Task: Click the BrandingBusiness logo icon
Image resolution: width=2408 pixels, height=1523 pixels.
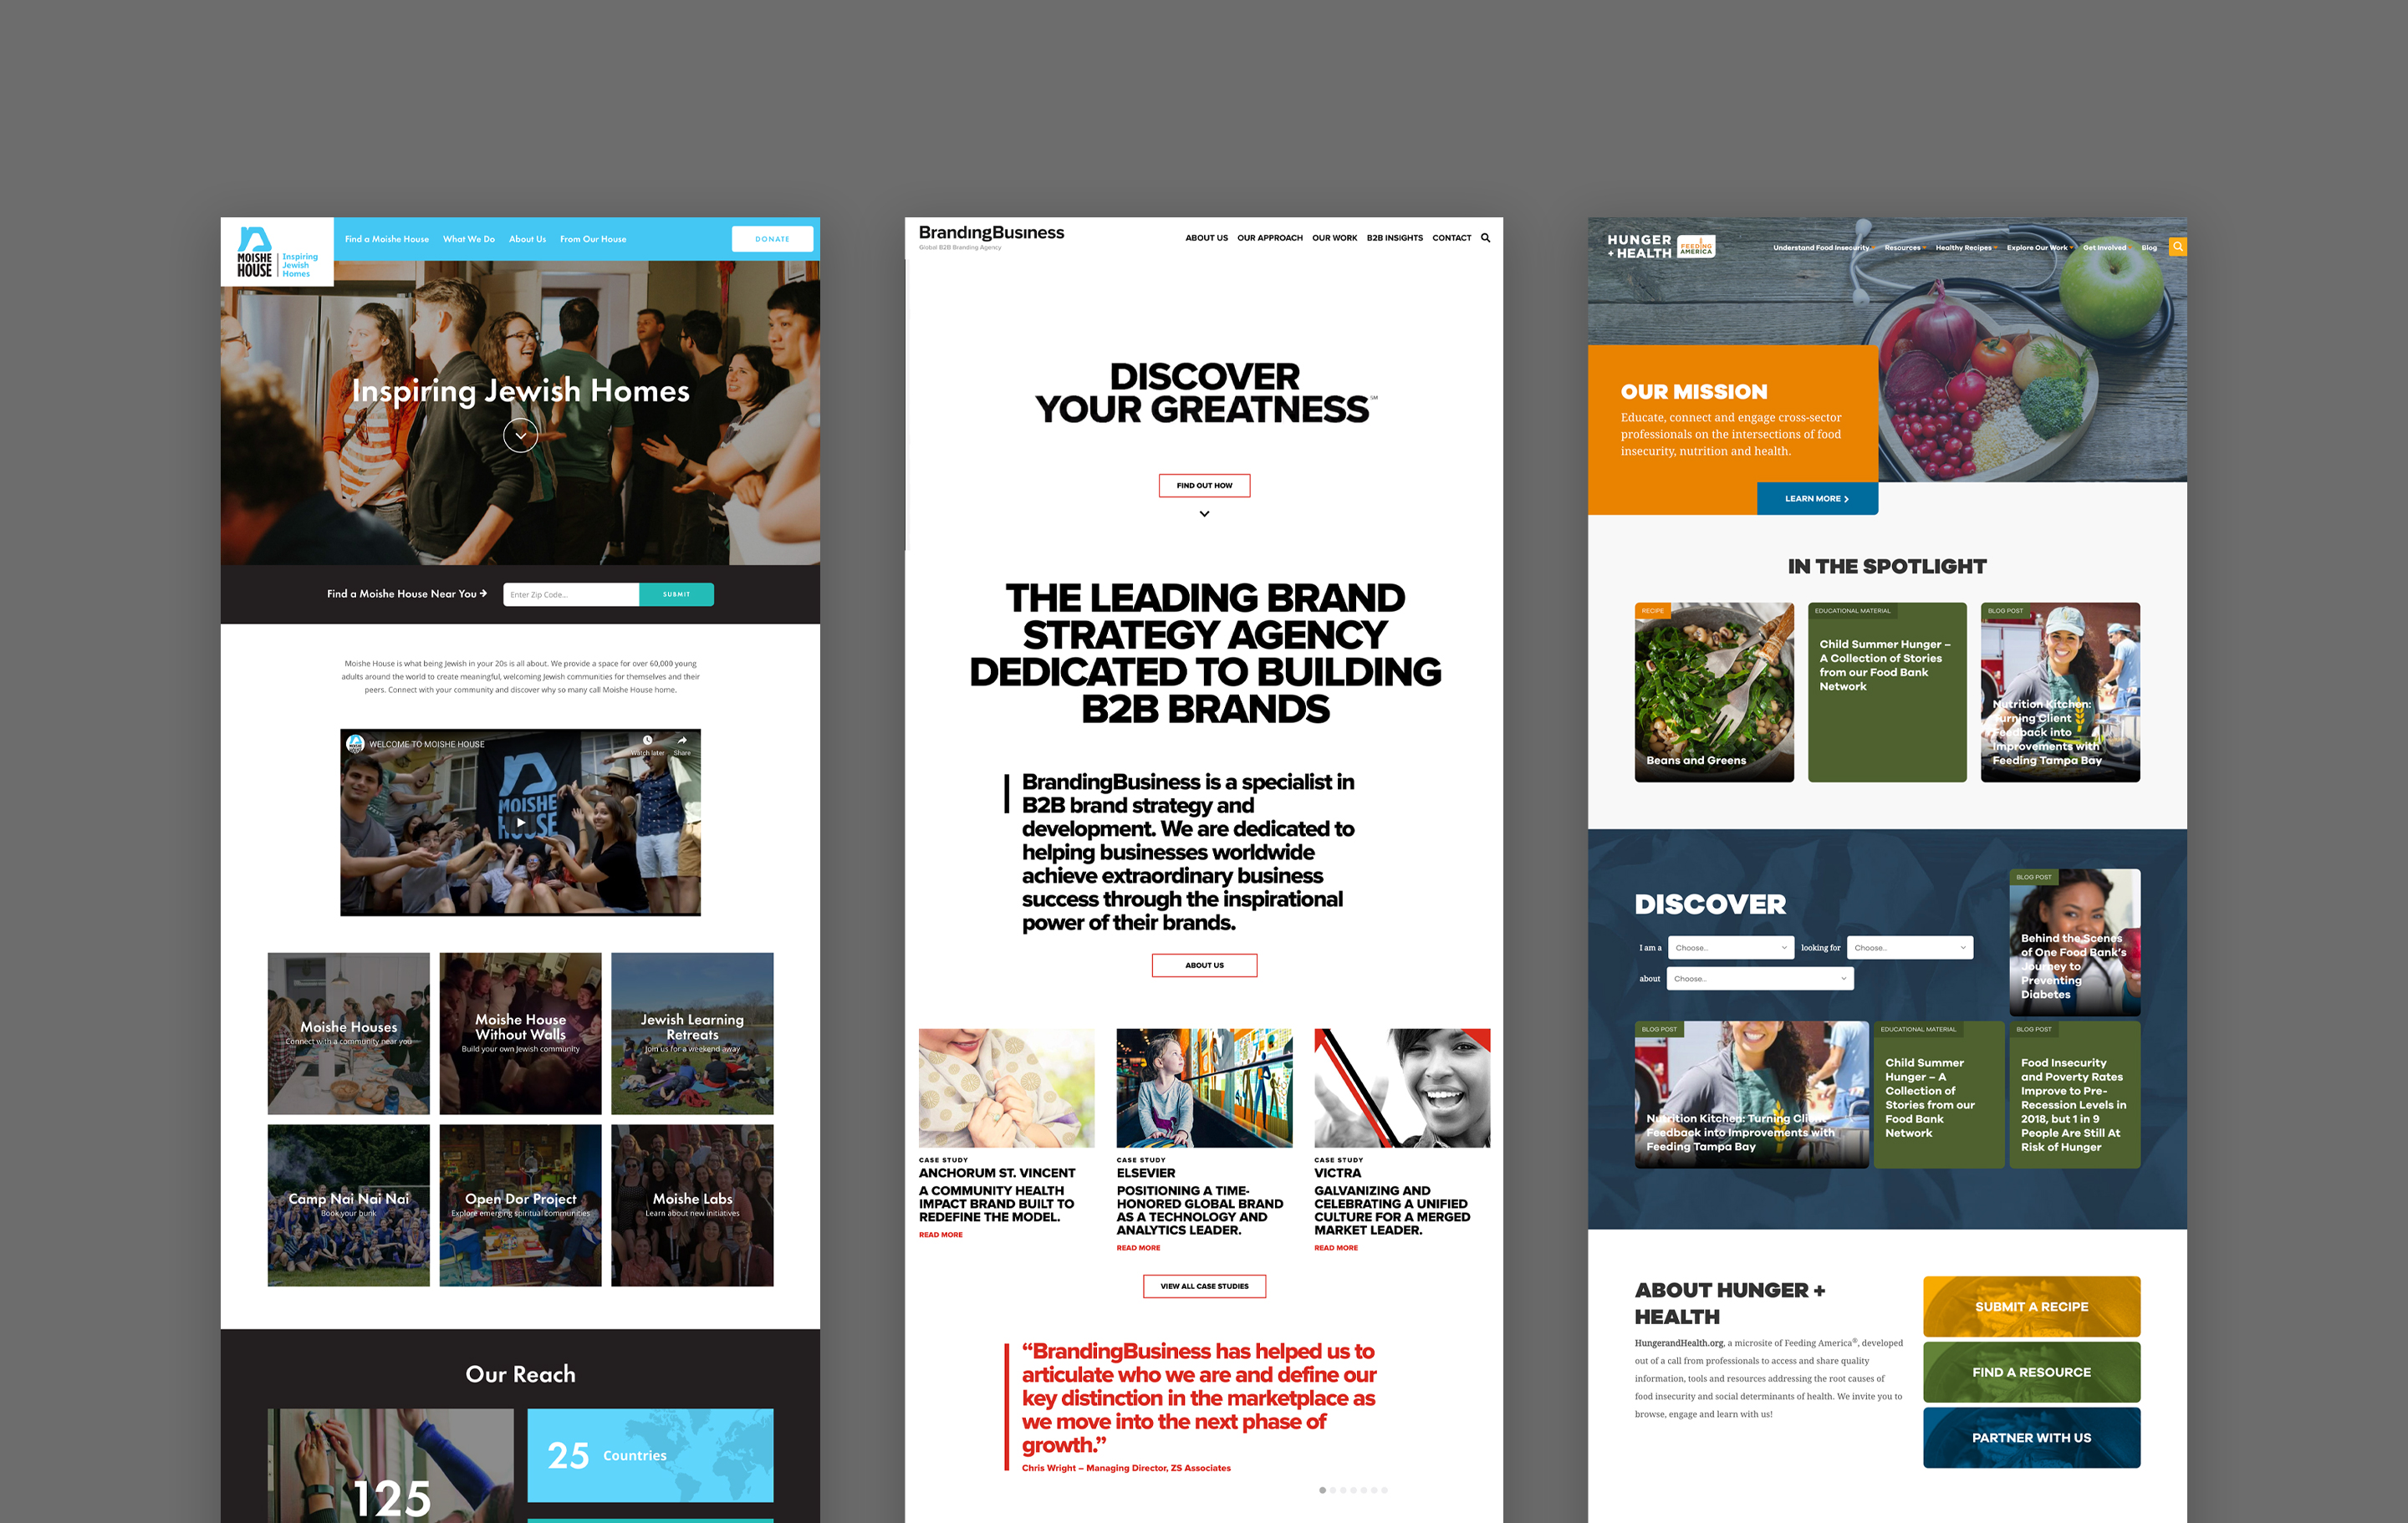Action: pos(990,232)
